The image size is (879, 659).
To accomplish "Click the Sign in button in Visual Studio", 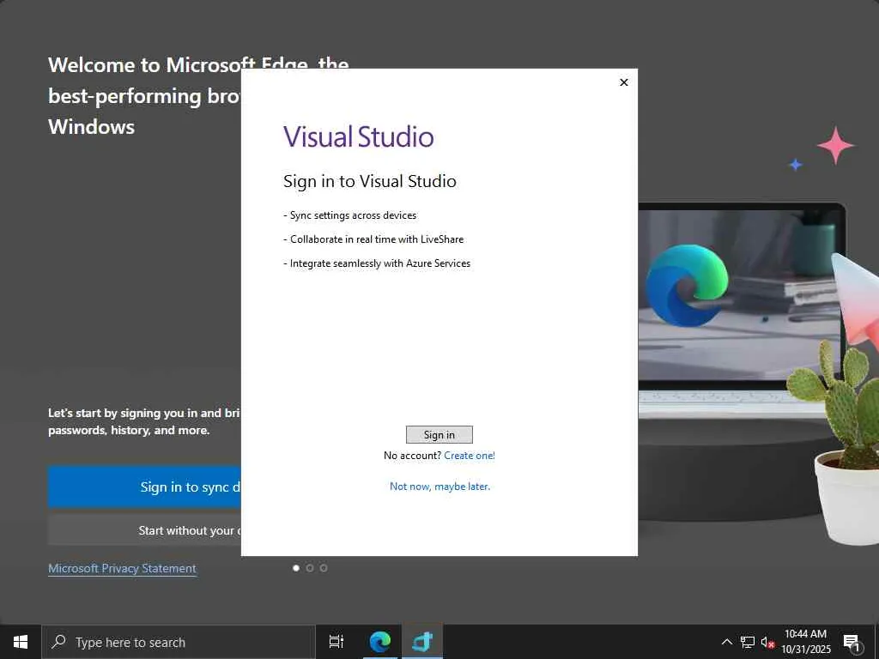I will pos(439,435).
